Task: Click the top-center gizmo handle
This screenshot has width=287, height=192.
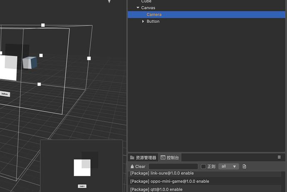Action: click(x=43, y=25)
